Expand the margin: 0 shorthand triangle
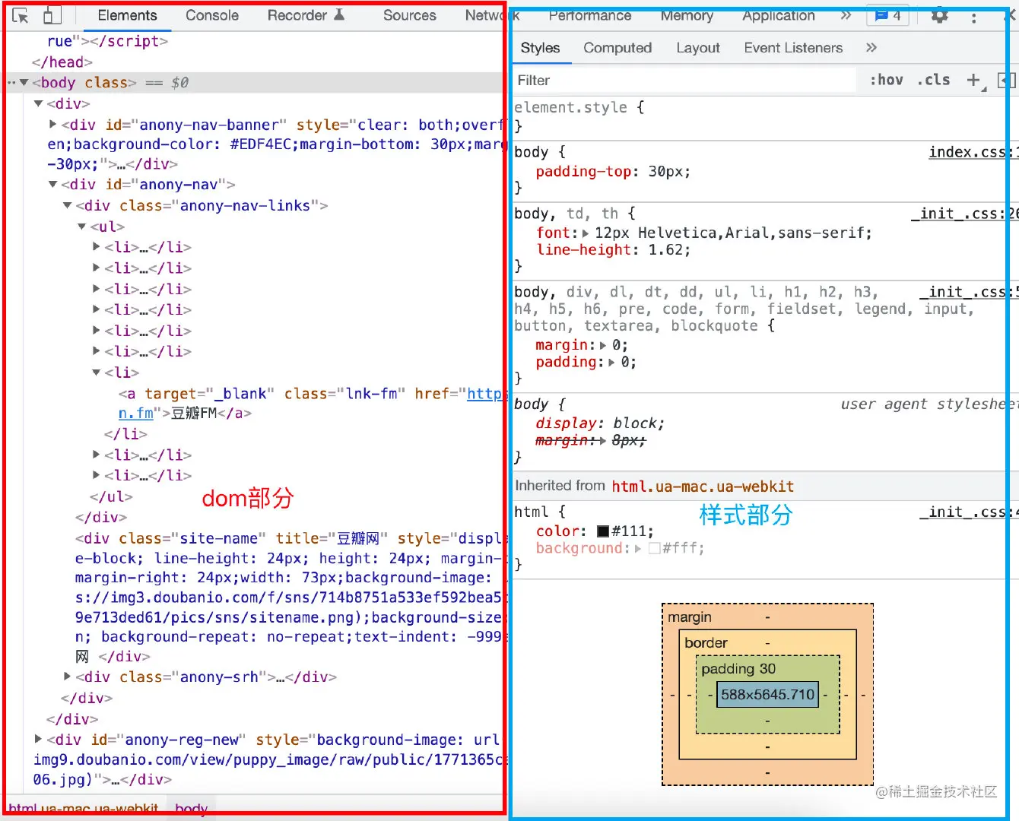The image size is (1019, 821). tap(603, 346)
